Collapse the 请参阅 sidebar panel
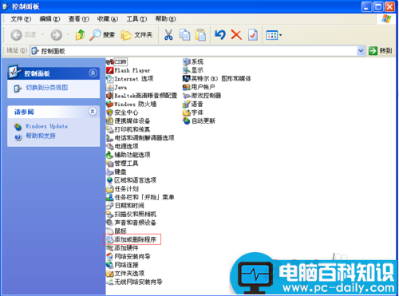Image resolution: width=399 pixels, height=296 pixels. [93, 112]
